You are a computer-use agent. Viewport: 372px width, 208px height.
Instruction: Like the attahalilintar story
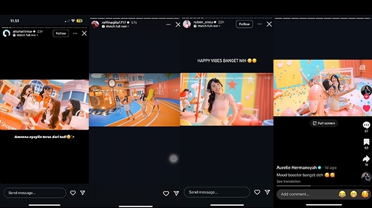coord(73,193)
